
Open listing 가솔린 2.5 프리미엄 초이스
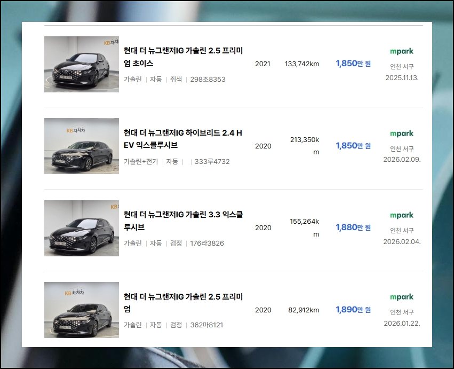(183, 57)
